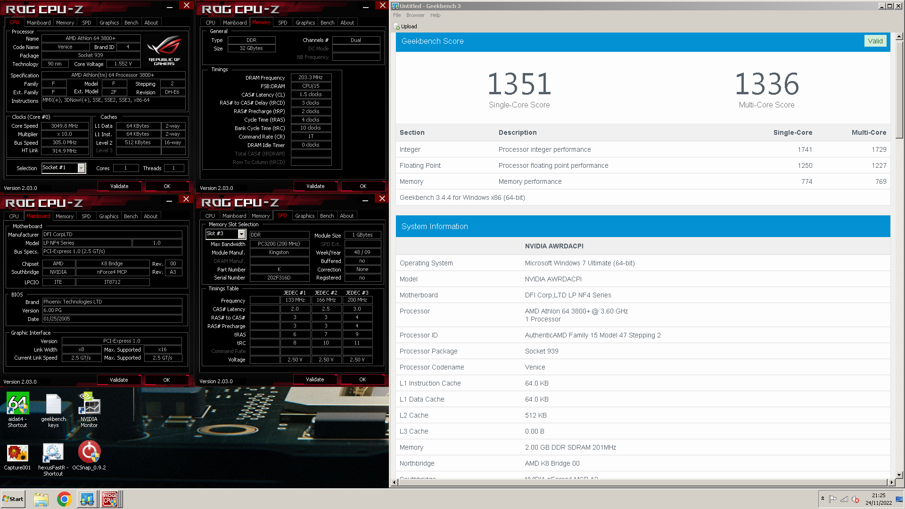
Task: Click the Floating Point results row
Action: click(643, 165)
